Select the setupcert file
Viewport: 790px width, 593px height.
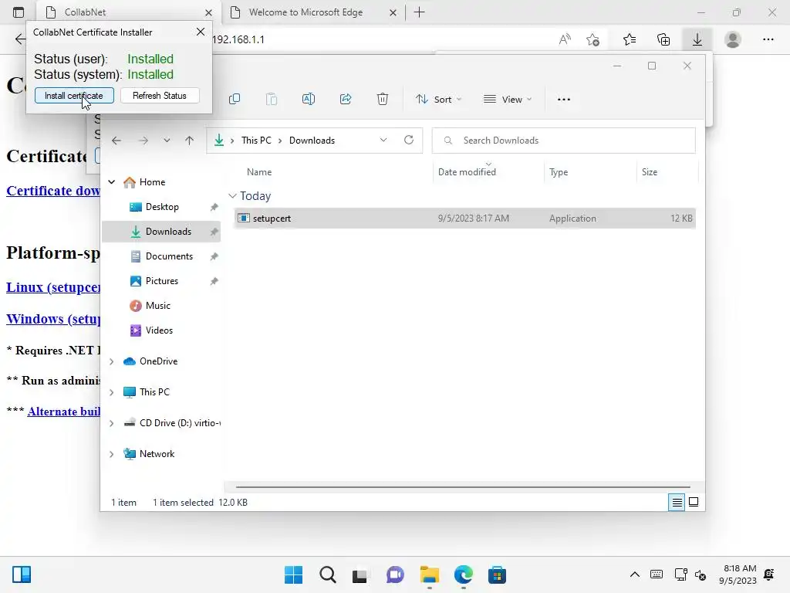point(464,219)
